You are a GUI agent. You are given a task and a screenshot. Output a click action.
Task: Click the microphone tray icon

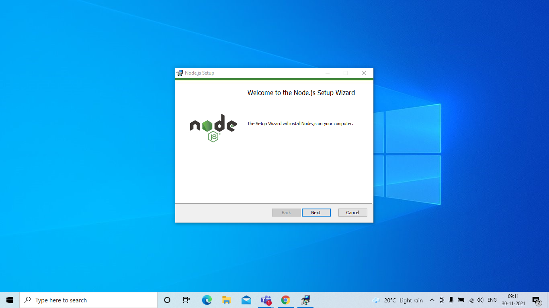click(451, 300)
